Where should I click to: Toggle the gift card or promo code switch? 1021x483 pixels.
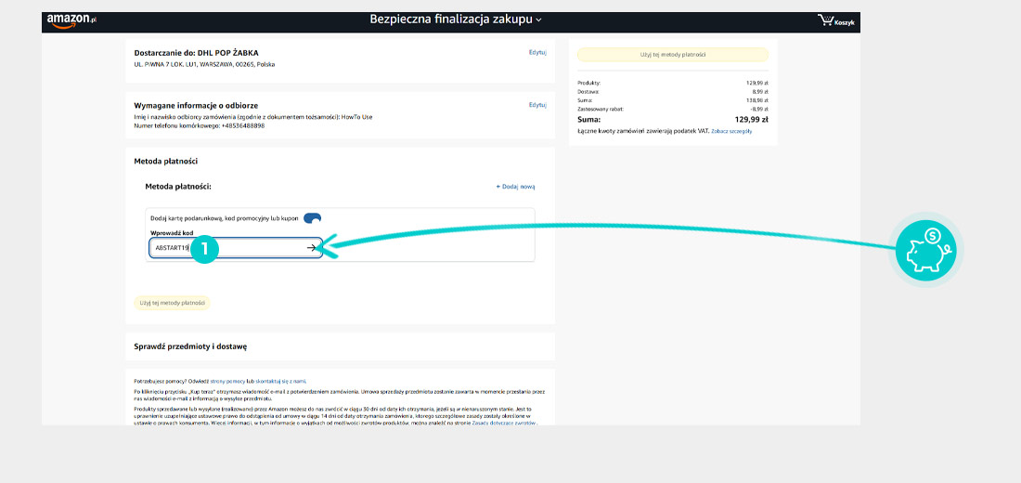313,218
